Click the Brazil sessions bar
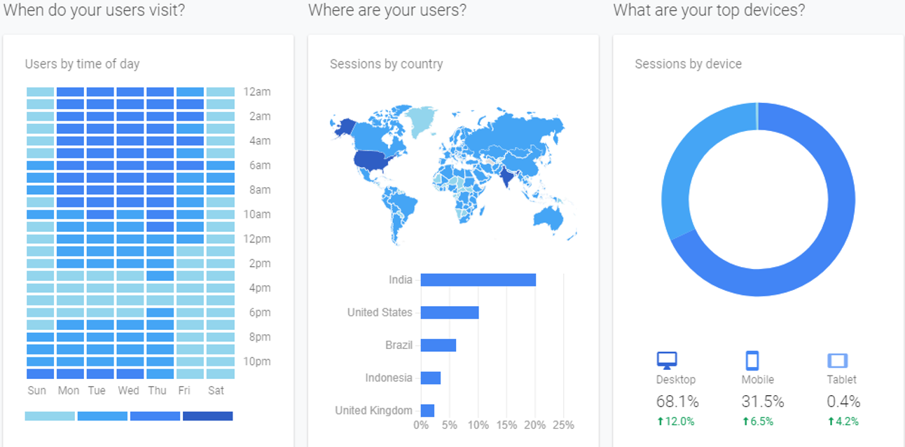This screenshot has width=905, height=447. (x=438, y=345)
